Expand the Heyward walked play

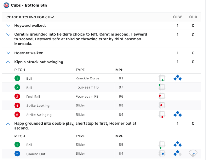pyautogui.click(x=8, y=26)
